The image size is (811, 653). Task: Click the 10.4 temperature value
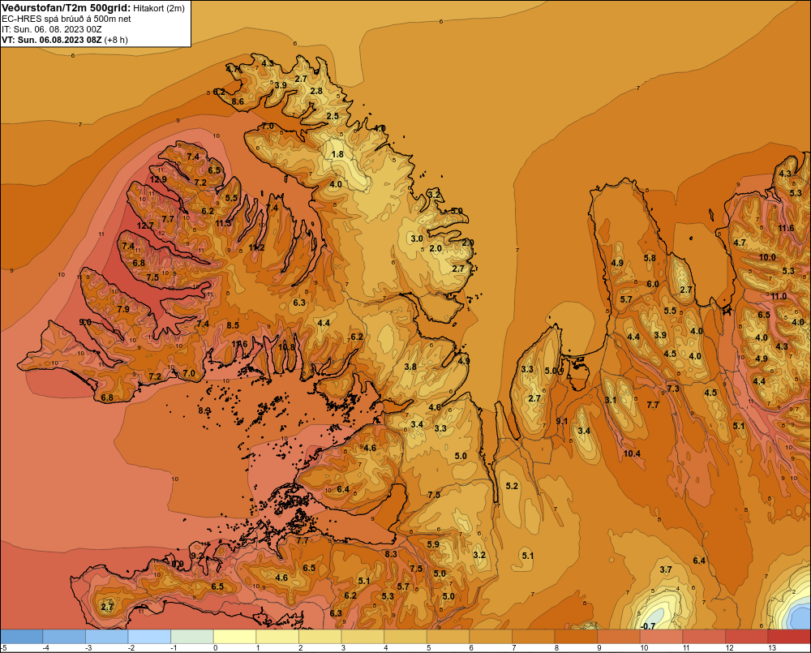pos(632,453)
